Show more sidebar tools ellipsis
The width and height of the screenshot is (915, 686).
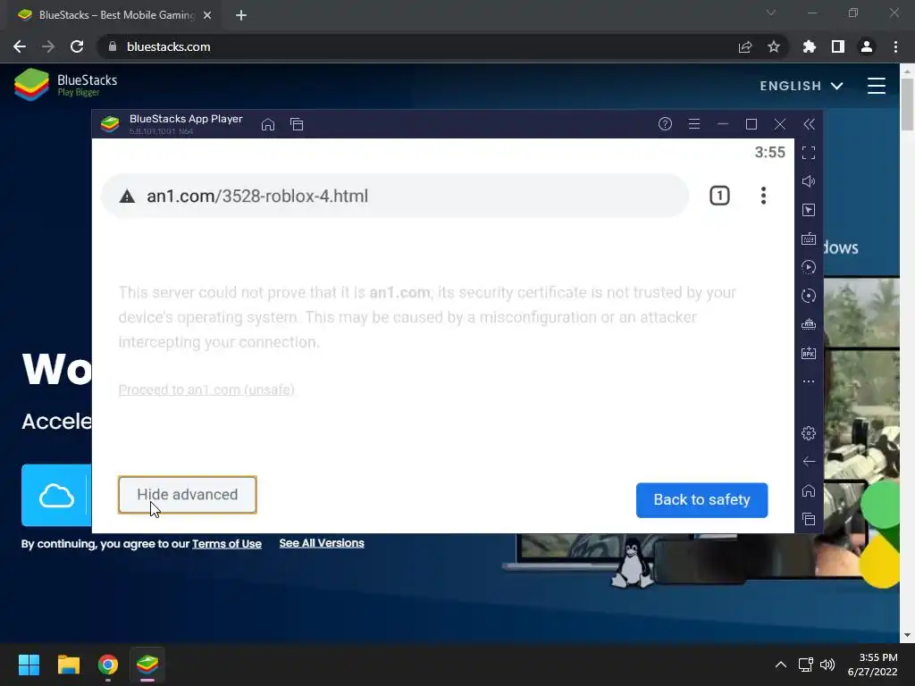click(x=808, y=381)
